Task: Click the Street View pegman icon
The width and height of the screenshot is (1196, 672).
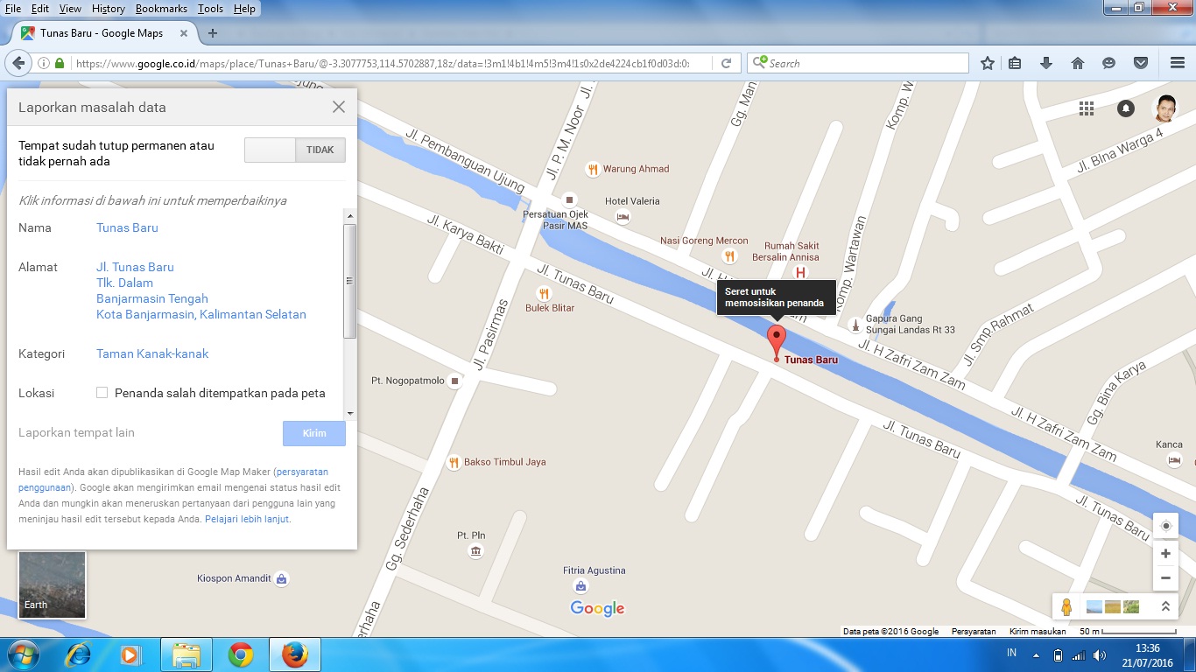Action: pyautogui.click(x=1066, y=606)
